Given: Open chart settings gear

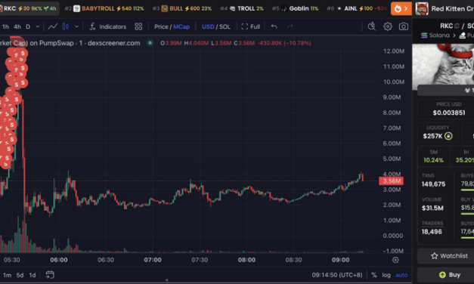Looking at the screenshot, I should coord(388,26).
